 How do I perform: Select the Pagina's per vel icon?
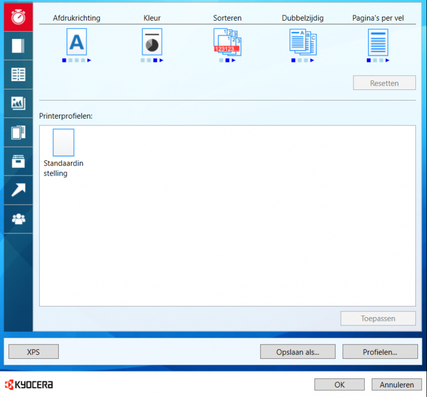click(378, 42)
